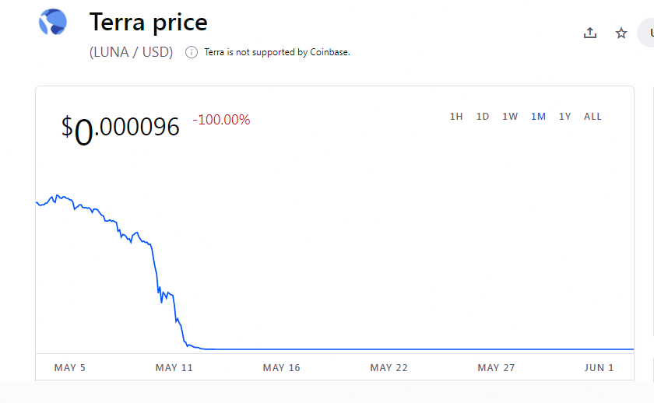Image resolution: width=654 pixels, height=403 pixels.
Task: Click the MAY 22 axis date label
Action: [x=389, y=368]
